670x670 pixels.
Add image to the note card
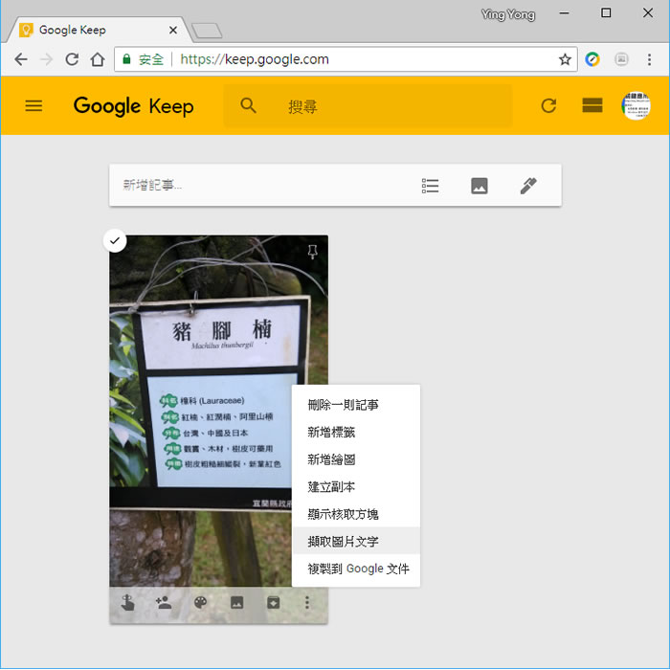236,603
